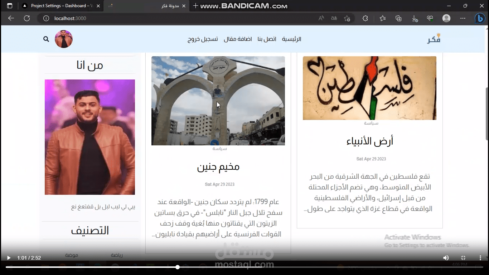The width and height of the screenshot is (489, 275).
Task: Open the browser essentials heart icon
Action: click(x=430, y=18)
